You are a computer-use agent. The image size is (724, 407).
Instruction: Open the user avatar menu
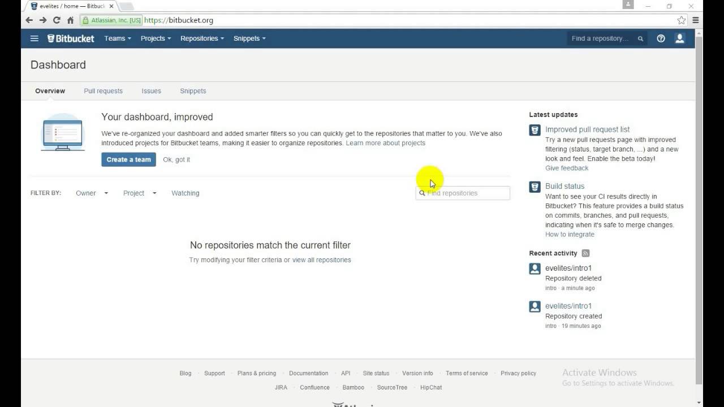[680, 38]
